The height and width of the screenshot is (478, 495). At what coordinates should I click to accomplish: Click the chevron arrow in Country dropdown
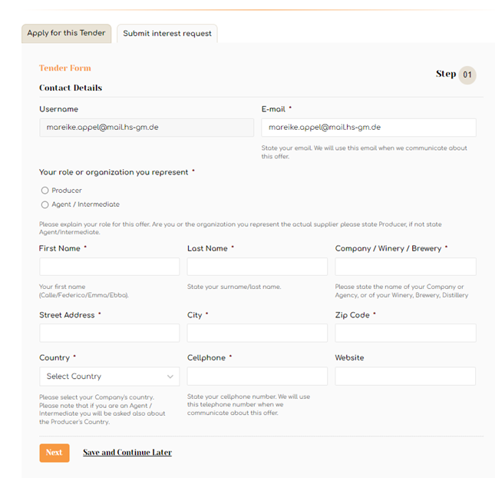click(x=170, y=377)
